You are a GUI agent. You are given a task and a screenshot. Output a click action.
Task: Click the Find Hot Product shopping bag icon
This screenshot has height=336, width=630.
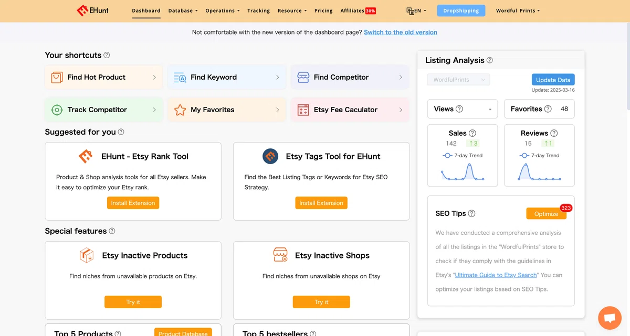pos(57,78)
